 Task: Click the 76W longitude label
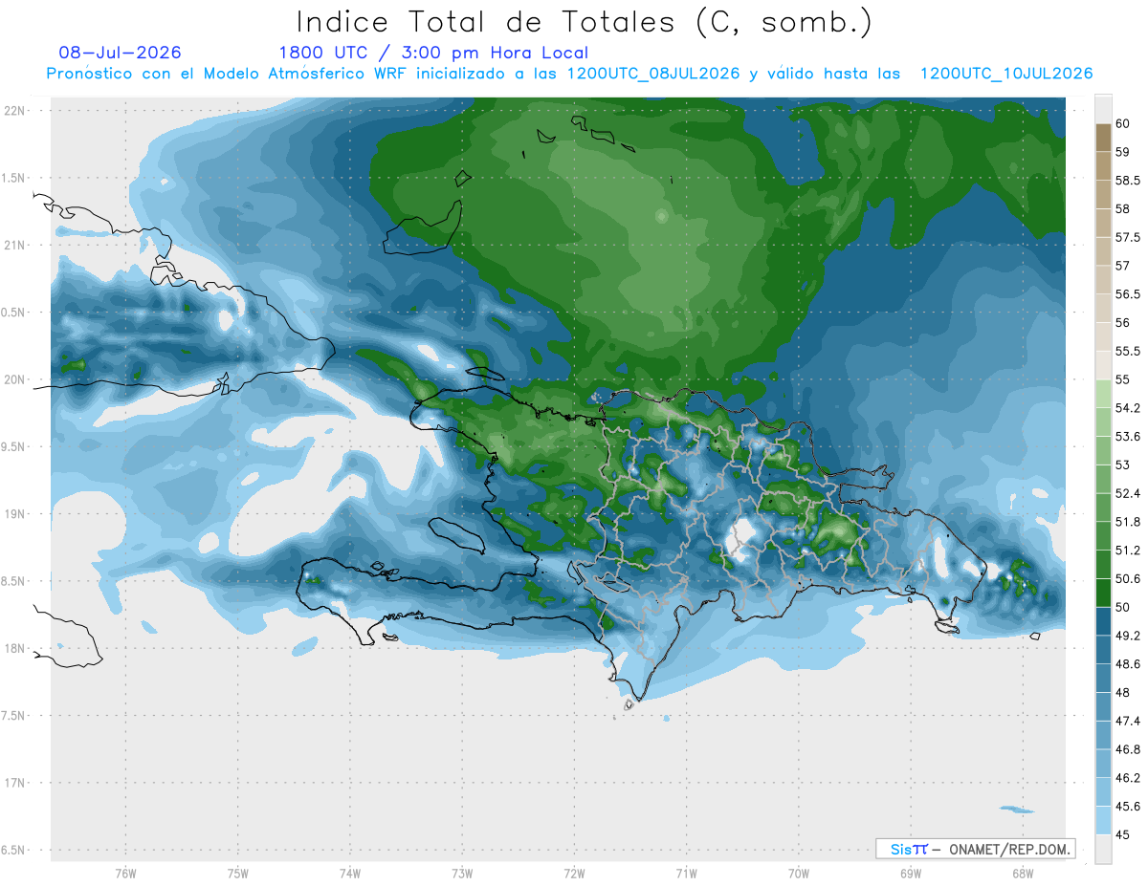pos(125,874)
